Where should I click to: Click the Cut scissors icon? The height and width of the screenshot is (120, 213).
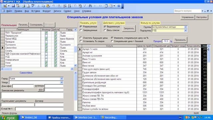click(x=39, y=6)
